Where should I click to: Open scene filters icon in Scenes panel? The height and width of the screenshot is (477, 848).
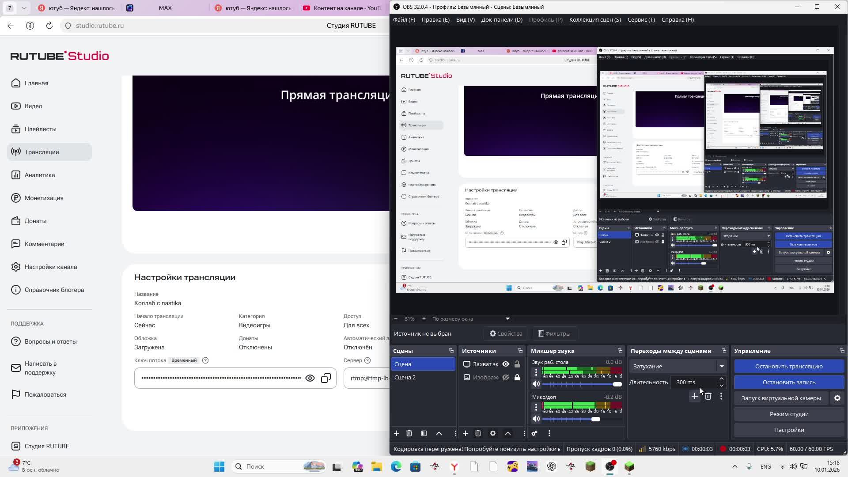(x=424, y=433)
